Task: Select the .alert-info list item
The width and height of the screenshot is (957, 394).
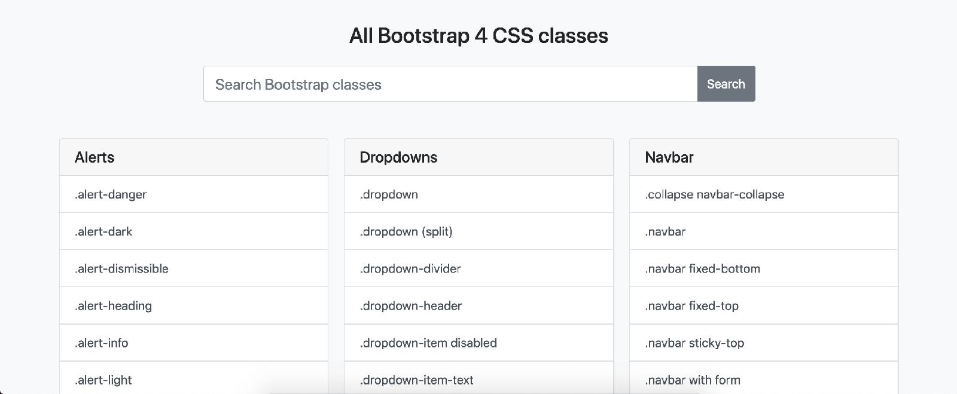Action: [x=194, y=343]
